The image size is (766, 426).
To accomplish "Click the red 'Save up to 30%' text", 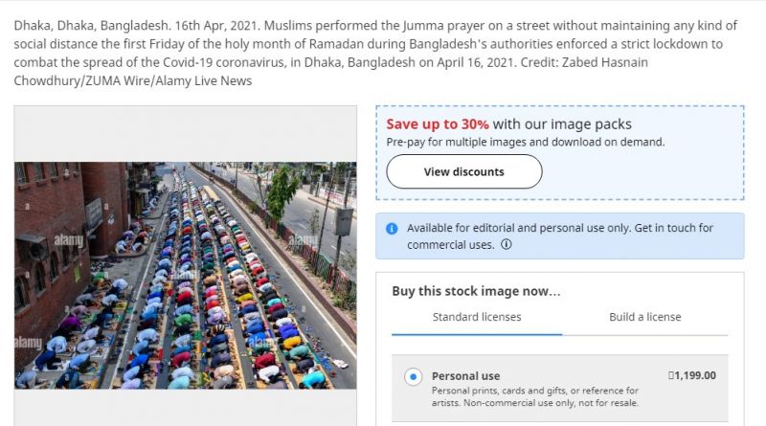I will pos(438,124).
